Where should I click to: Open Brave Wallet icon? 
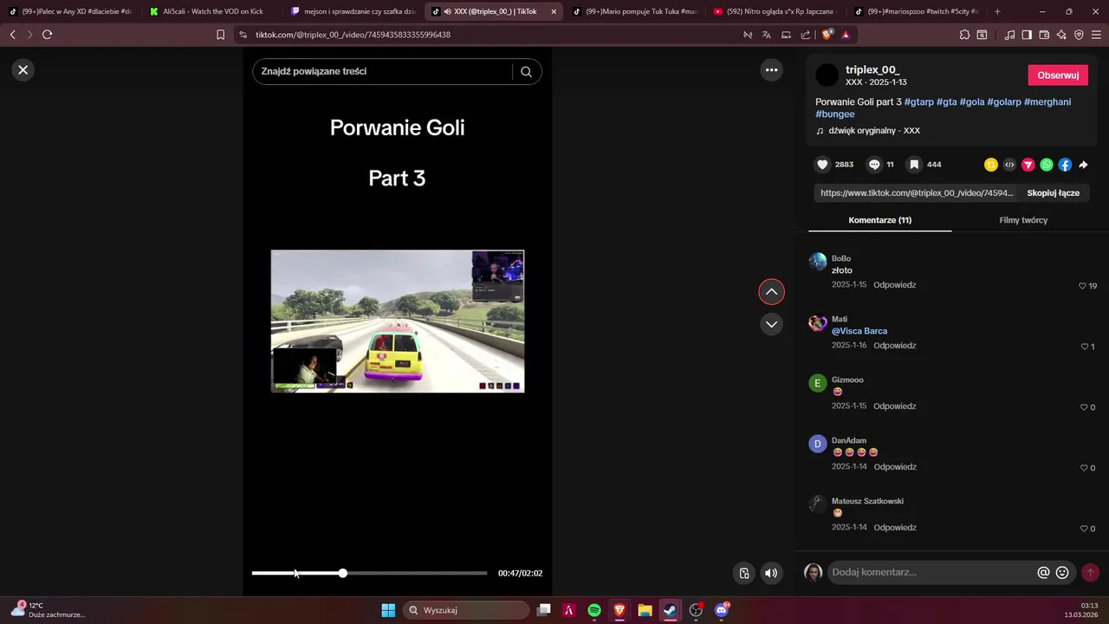tap(1044, 35)
